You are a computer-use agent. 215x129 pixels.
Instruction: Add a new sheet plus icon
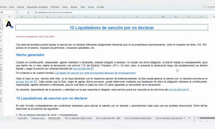[189, 118]
